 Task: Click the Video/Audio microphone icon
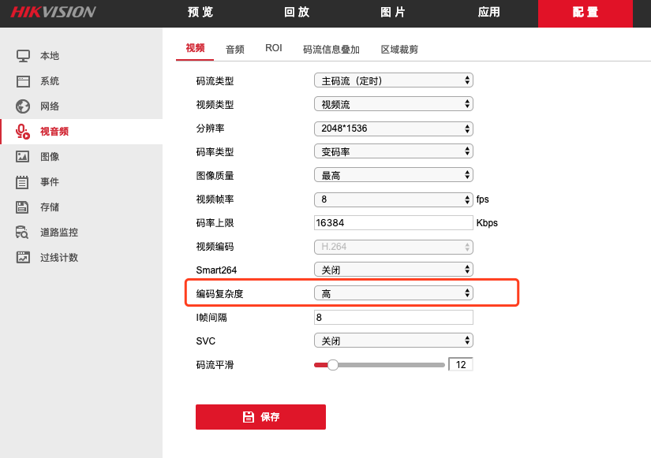[x=23, y=132]
